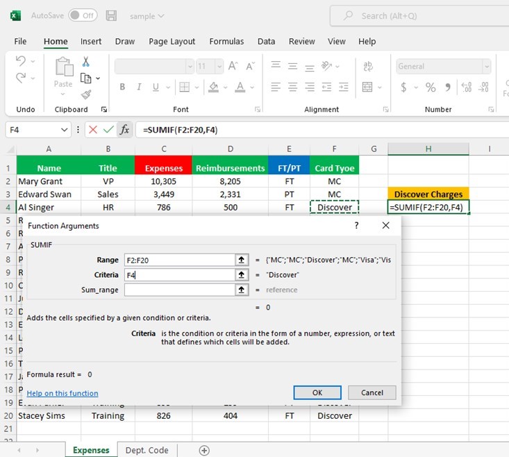
Task: Click the Increase Decimal icon
Action: 467,87
